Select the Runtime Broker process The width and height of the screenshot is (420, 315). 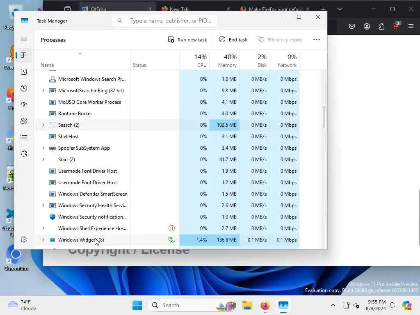coord(167,114)
